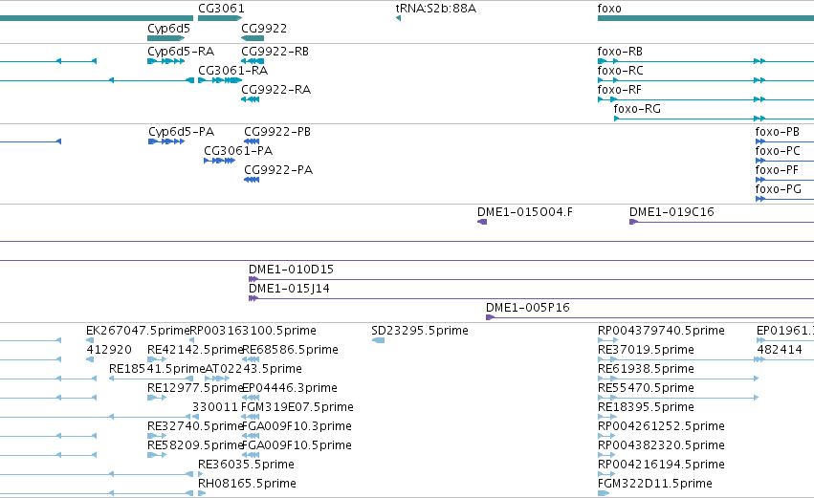
Task: Click the FGA009F10.3prime EST label
Action: click(x=297, y=426)
